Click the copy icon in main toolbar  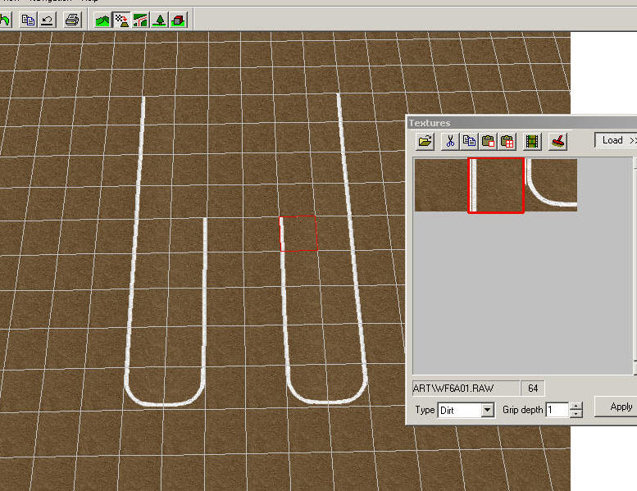[x=28, y=20]
